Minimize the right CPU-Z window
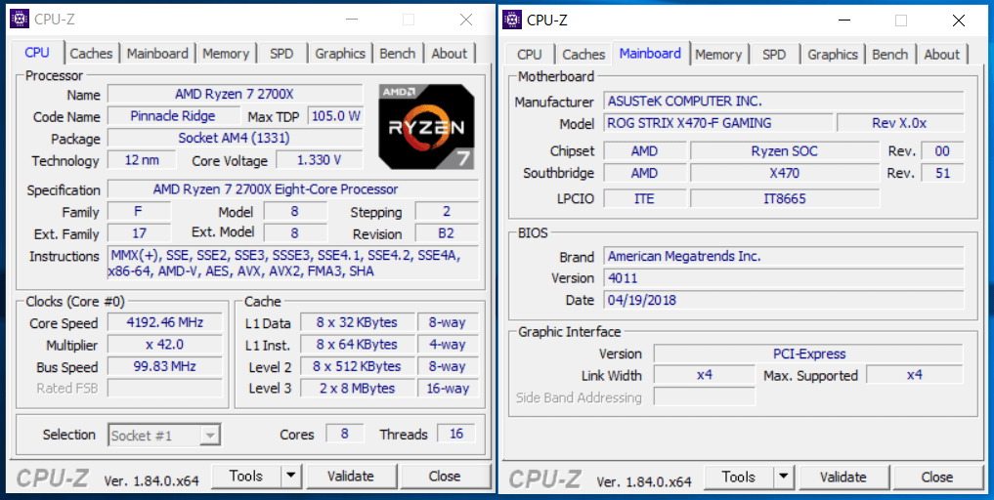 (x=844, y=21)
